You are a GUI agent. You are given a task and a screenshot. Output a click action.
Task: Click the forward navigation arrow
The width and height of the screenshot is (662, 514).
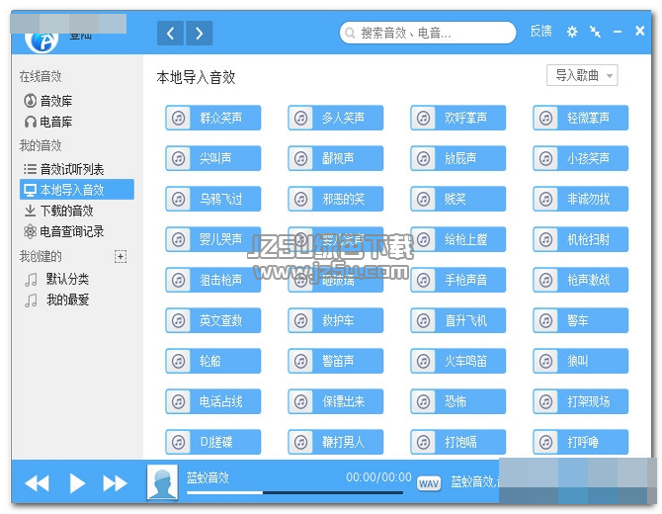tap(200, 34)
